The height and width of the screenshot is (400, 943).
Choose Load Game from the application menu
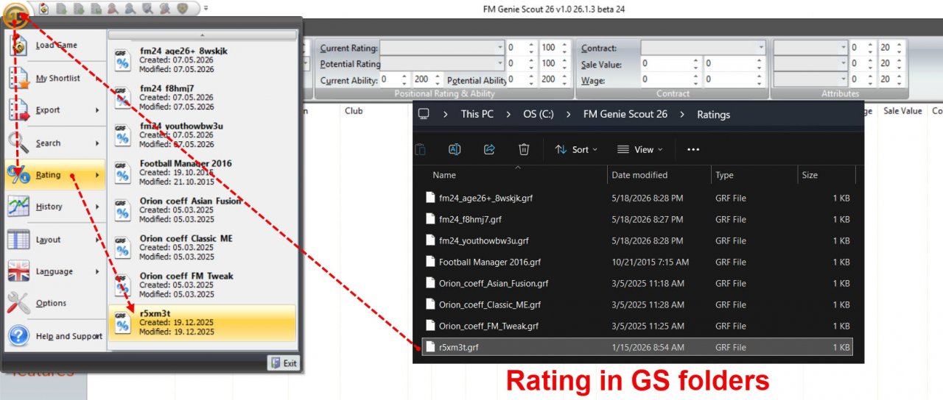55,46
